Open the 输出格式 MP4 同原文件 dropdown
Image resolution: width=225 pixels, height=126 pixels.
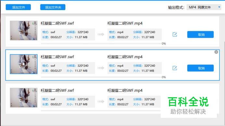click(204, 7)
